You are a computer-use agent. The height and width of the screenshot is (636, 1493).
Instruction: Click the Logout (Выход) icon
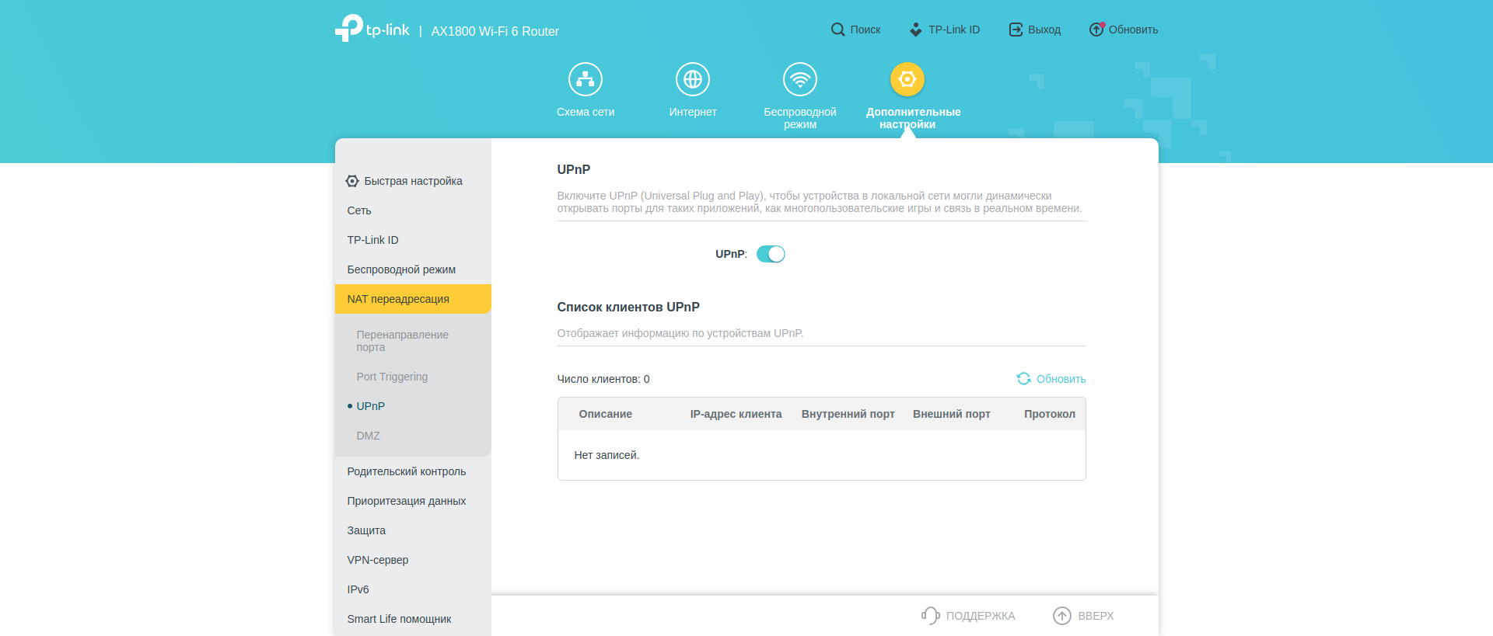pyautogui.click(x=1016, y=30)
